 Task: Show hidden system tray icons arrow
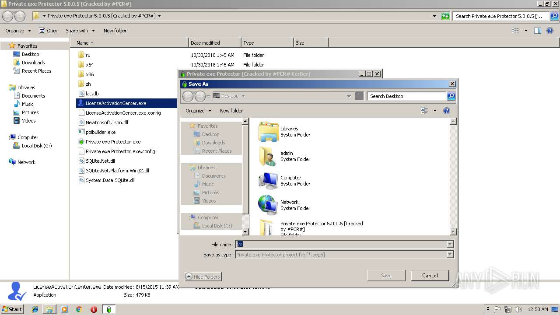488,309
